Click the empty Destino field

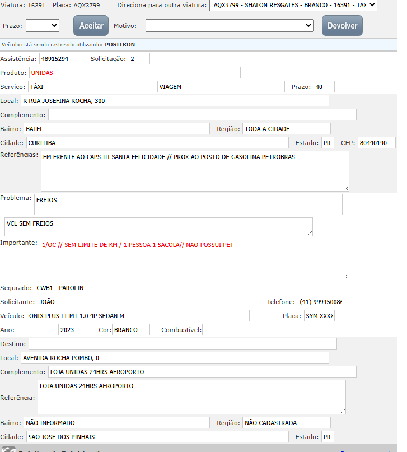click(x=183, y=343)
